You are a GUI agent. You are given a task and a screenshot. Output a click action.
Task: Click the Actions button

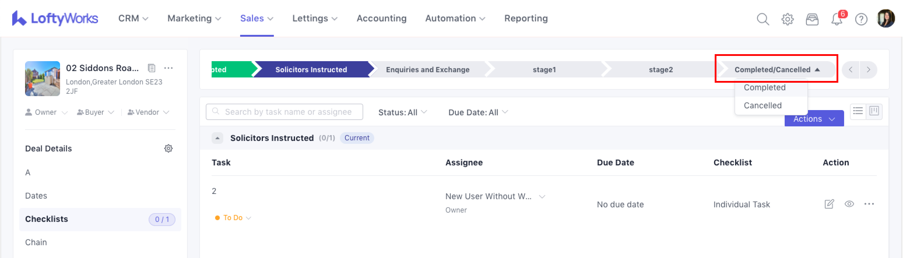[x=814, y=119]
